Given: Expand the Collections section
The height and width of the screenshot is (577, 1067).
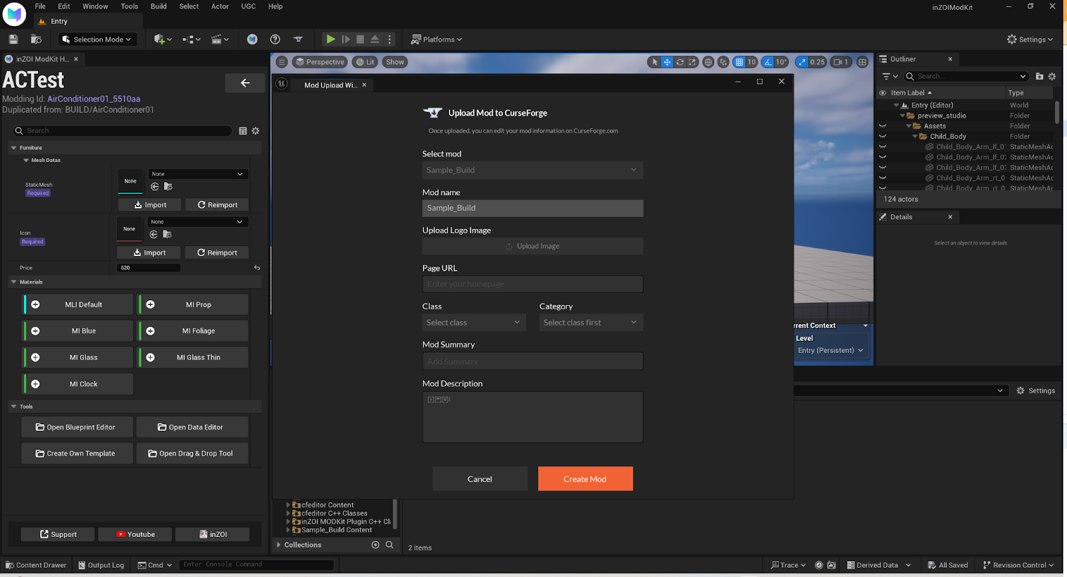Looking at the screenshot, I should click(279, 545).
